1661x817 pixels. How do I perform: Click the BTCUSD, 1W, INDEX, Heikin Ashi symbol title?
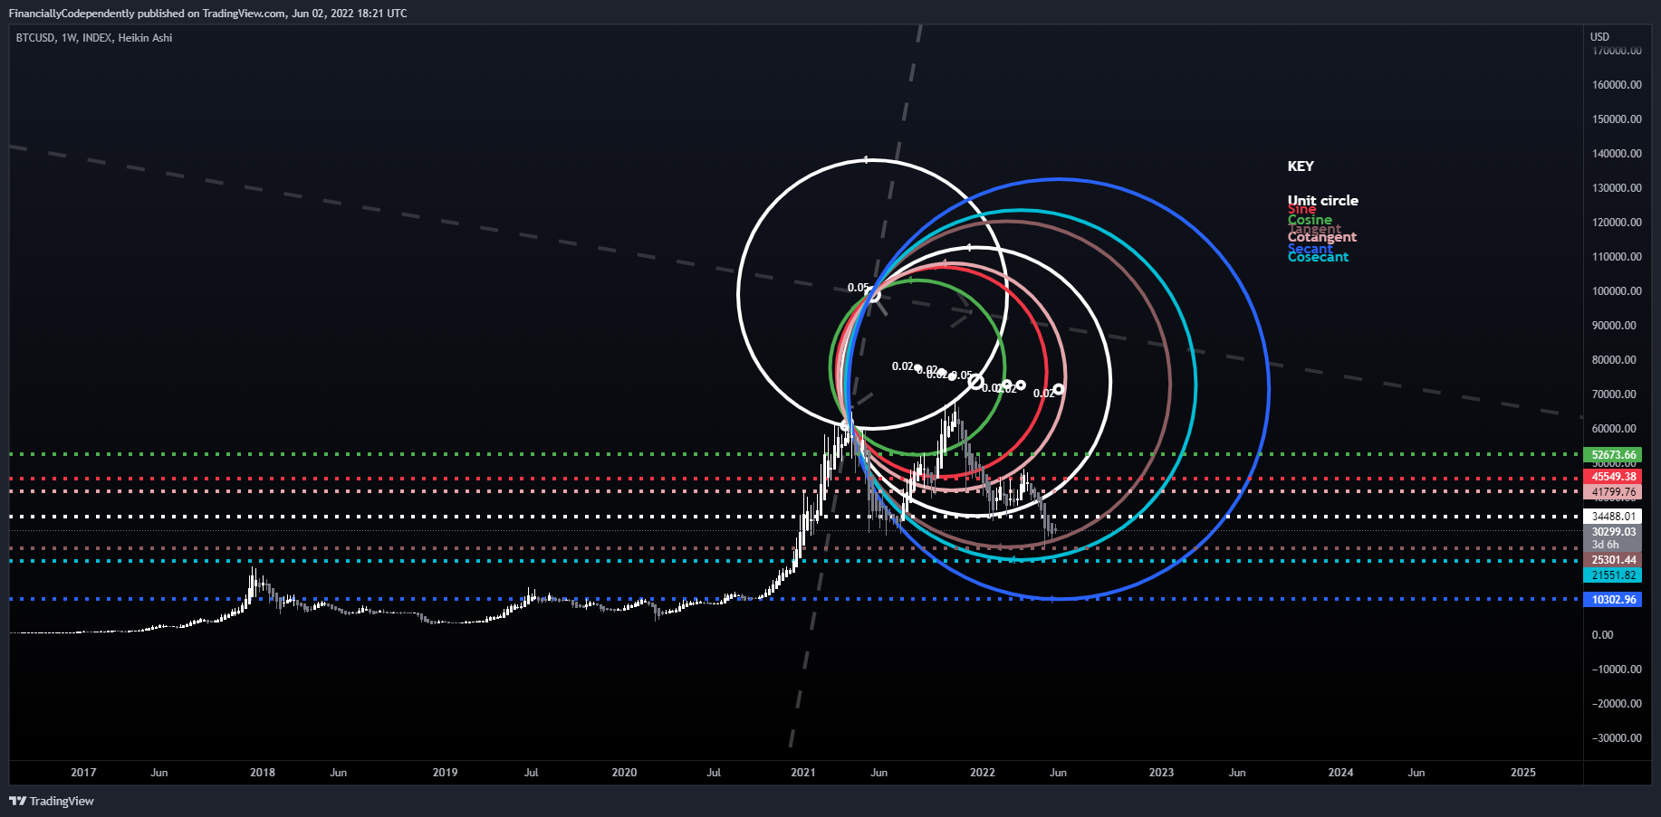[94, 38]
